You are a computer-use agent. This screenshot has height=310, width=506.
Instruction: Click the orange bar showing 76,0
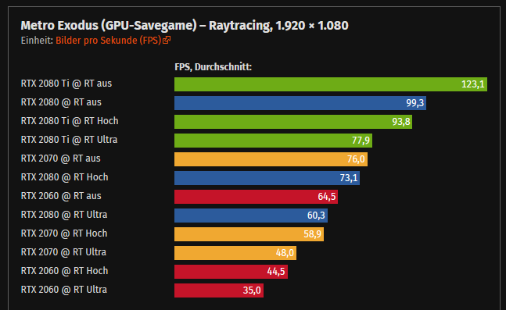(x=271, y=159)
